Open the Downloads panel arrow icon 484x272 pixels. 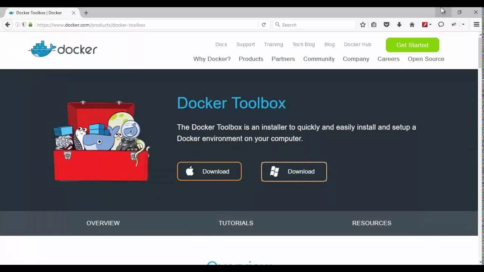tap(399, 25)
